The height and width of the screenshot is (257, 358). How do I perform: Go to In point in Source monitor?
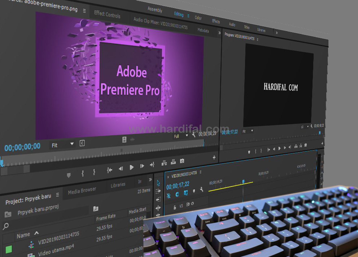110,170
